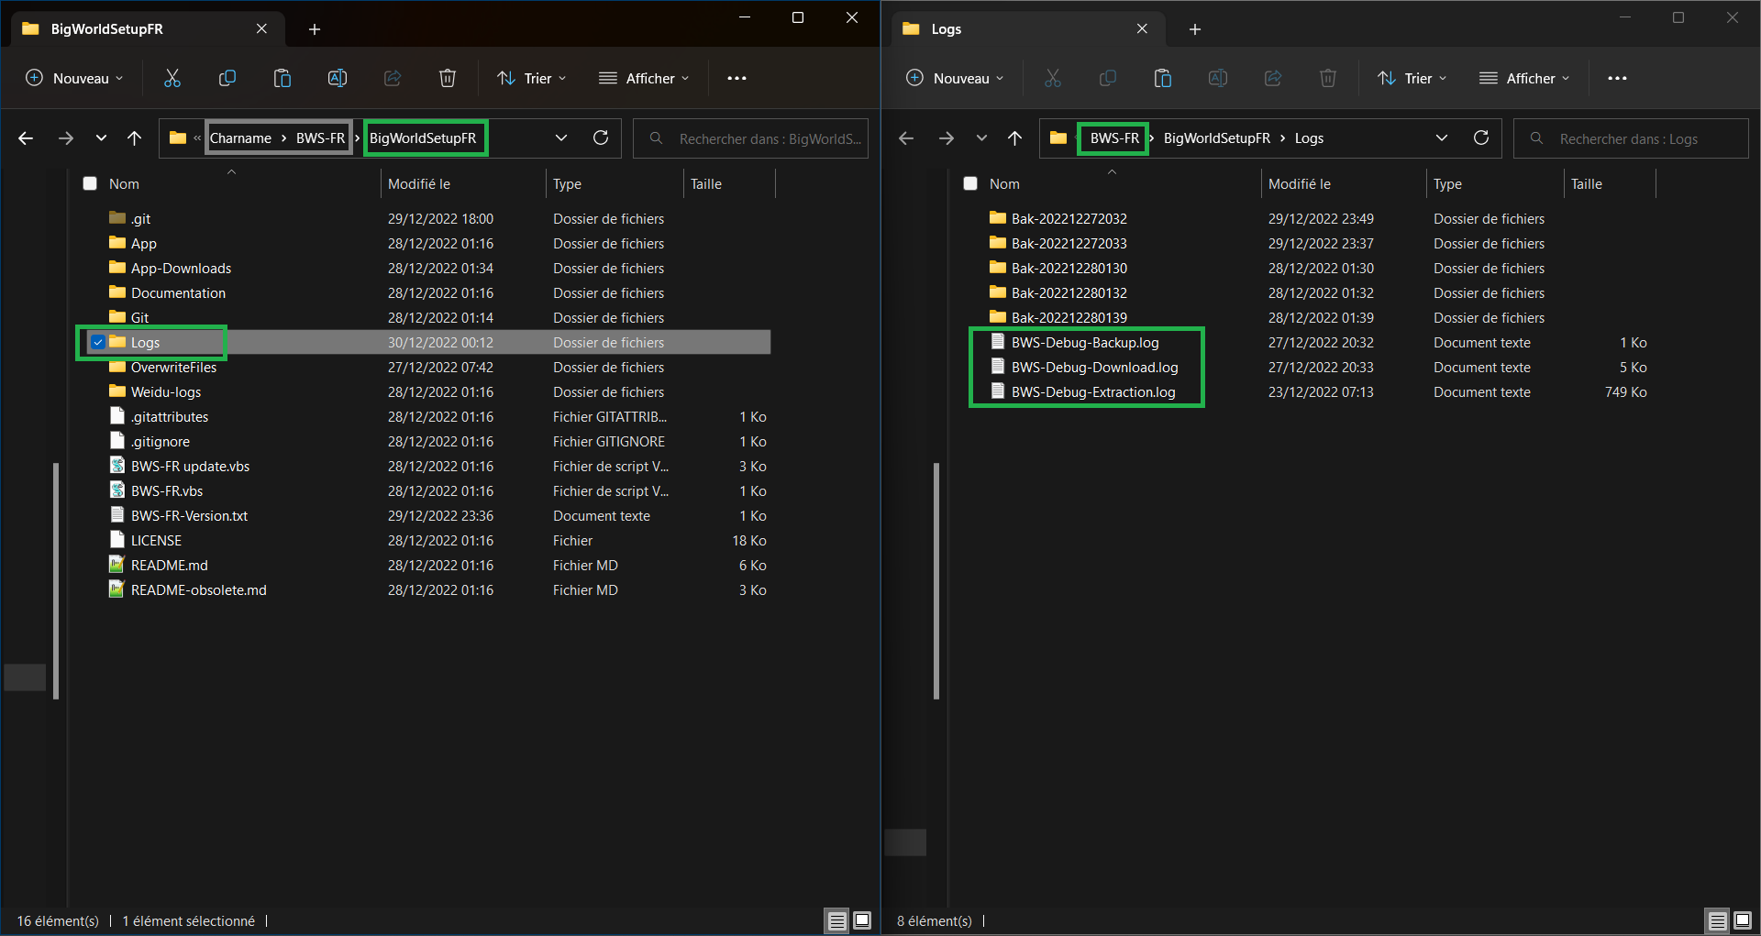Open more options ellipsis in Logs window
Image resolution: width=1761 pixels, height=936 pixels.
(1617, 78)
